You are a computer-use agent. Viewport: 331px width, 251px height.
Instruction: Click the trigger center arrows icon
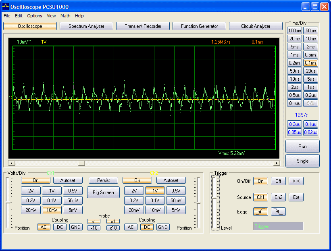(x=296, y=181)
